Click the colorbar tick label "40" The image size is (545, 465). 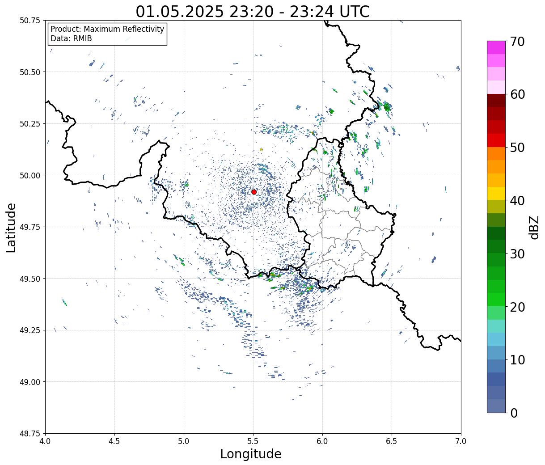click(x=517, y=201)
